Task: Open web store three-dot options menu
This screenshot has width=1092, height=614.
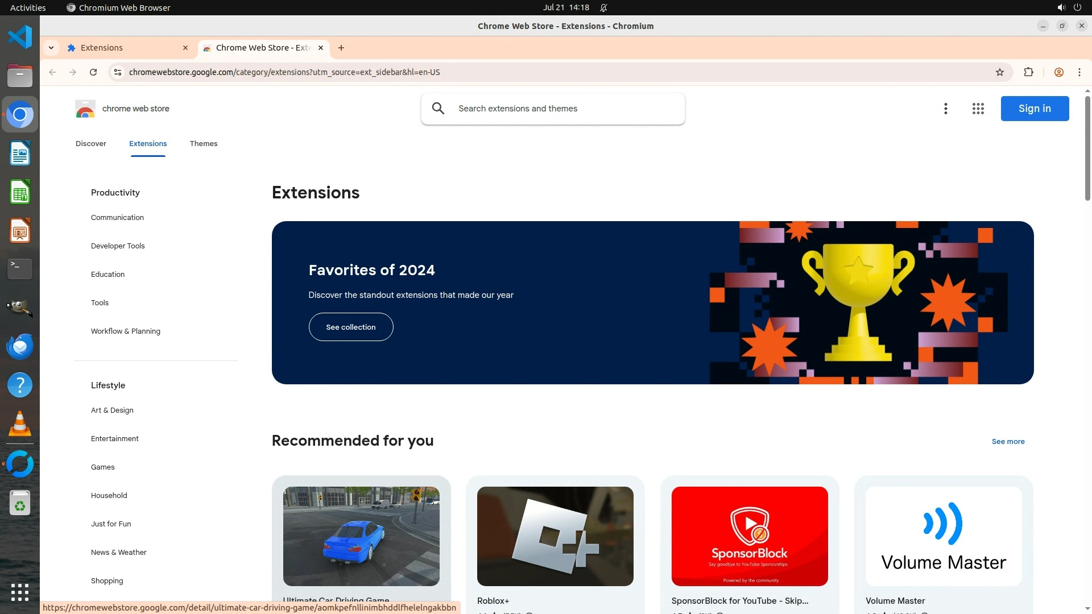Action: [x=945, y=109]
